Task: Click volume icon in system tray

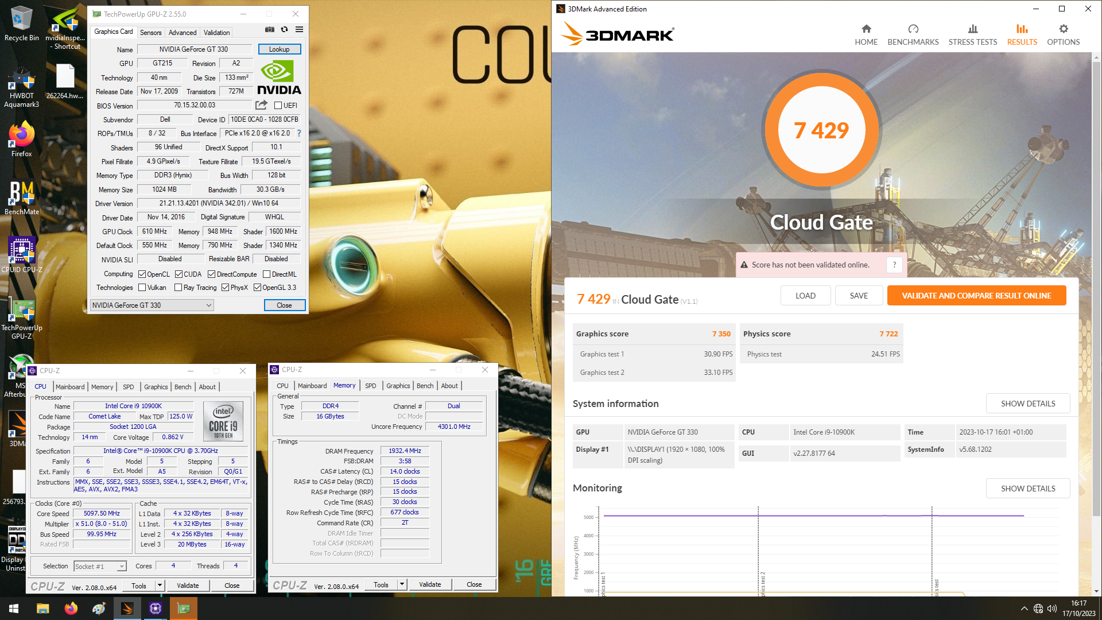Action: click(x=1052, y=609)
